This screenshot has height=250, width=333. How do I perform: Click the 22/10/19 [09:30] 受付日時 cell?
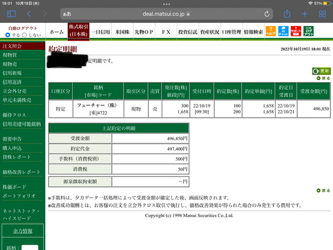tap(202, 109)
